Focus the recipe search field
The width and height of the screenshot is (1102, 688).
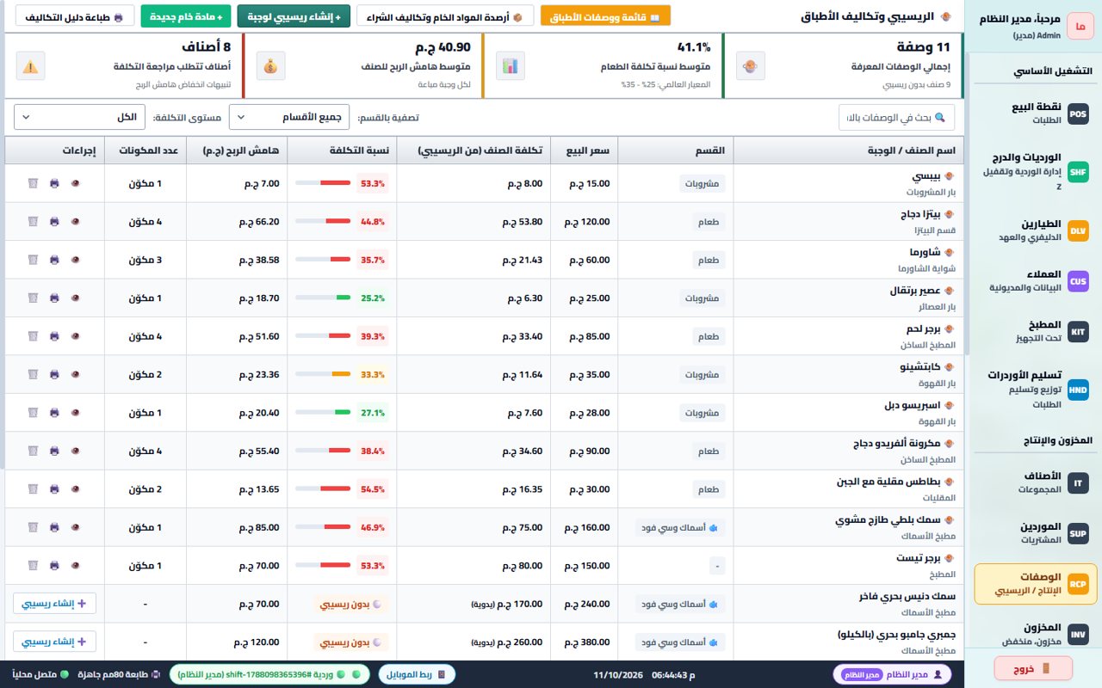[x=896, y=117]
